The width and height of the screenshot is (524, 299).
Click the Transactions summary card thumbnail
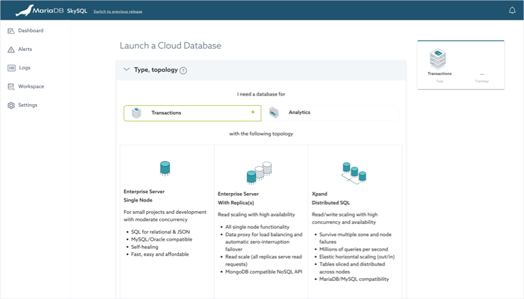pos(439,60)
